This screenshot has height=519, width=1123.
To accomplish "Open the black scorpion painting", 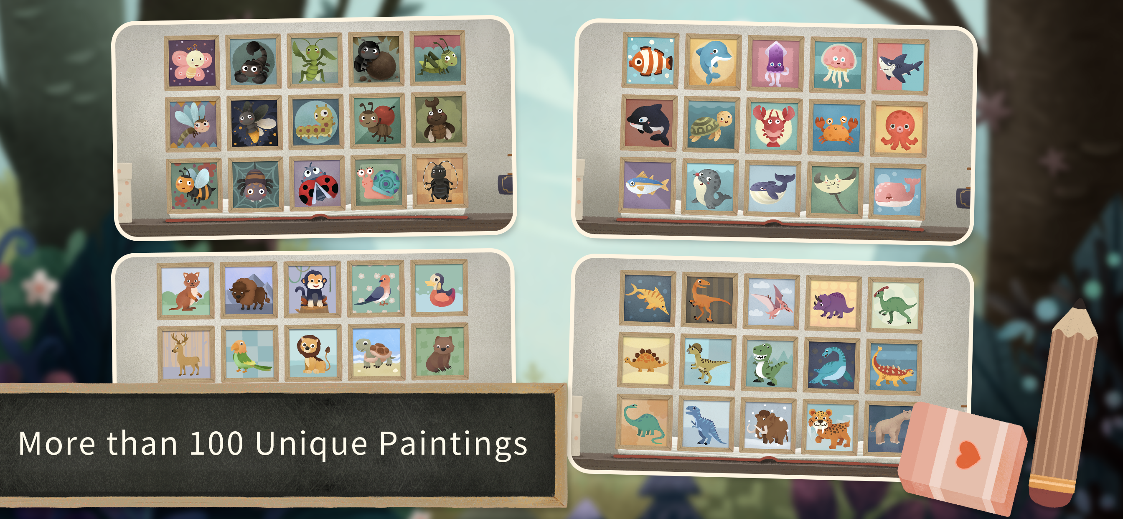I will point(253,61).
